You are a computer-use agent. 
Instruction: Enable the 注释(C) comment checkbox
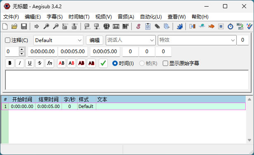click(7, 40)
